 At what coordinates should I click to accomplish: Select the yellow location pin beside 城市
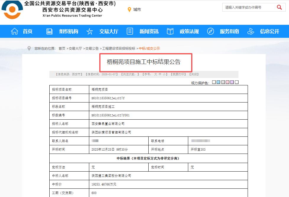point(129,9)
